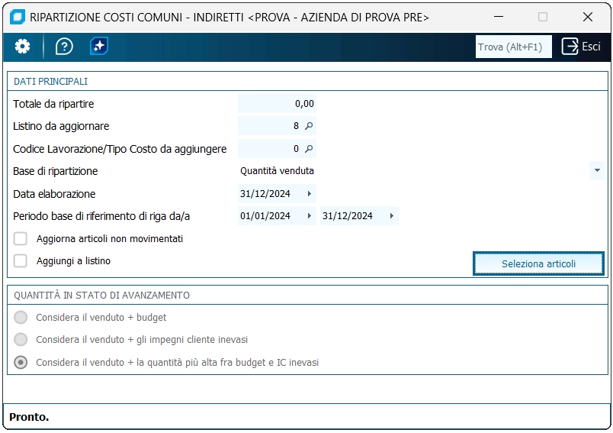Expand the Base di ripartizione dropdown arrow
Screen dimensions: 613x433
coord(597,171)
